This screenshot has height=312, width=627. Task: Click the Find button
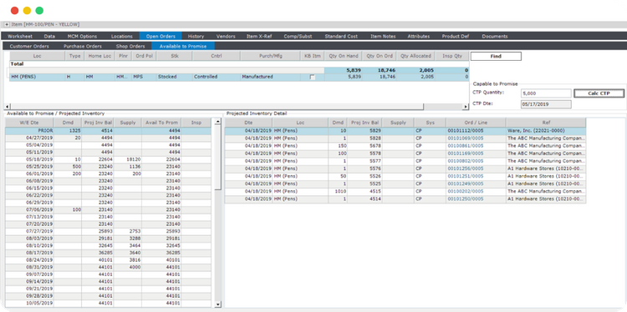pyautogui.click(x=496, y=56)
